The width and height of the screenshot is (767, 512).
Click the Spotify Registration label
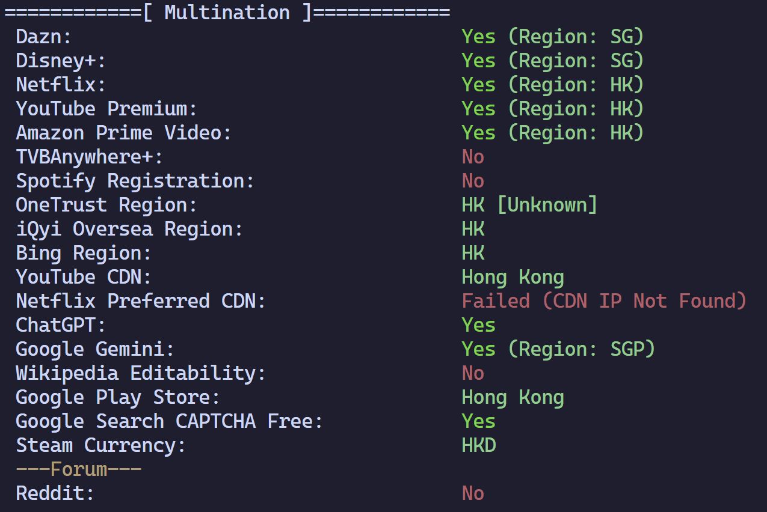[x=135, y=181]
